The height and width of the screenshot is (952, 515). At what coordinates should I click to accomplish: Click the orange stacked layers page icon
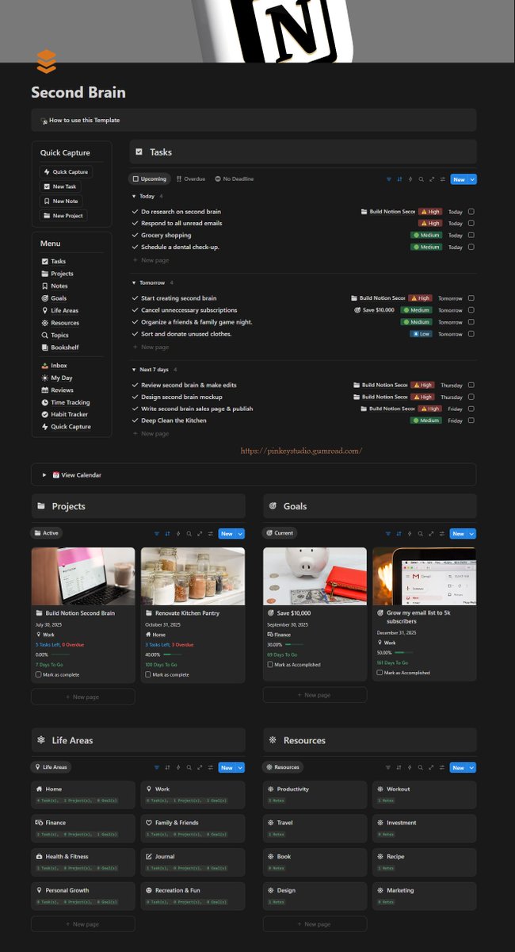coord(47,60)
